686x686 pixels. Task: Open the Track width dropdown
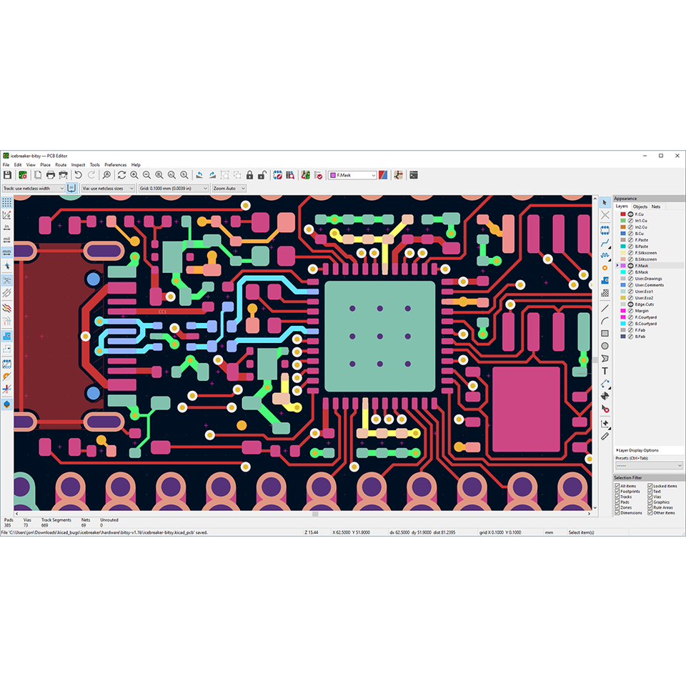34,188
